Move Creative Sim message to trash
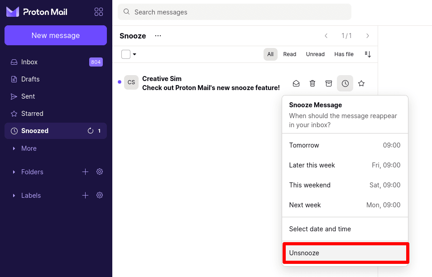The height and width of the screenshot is (277, 432). point(312,83)
